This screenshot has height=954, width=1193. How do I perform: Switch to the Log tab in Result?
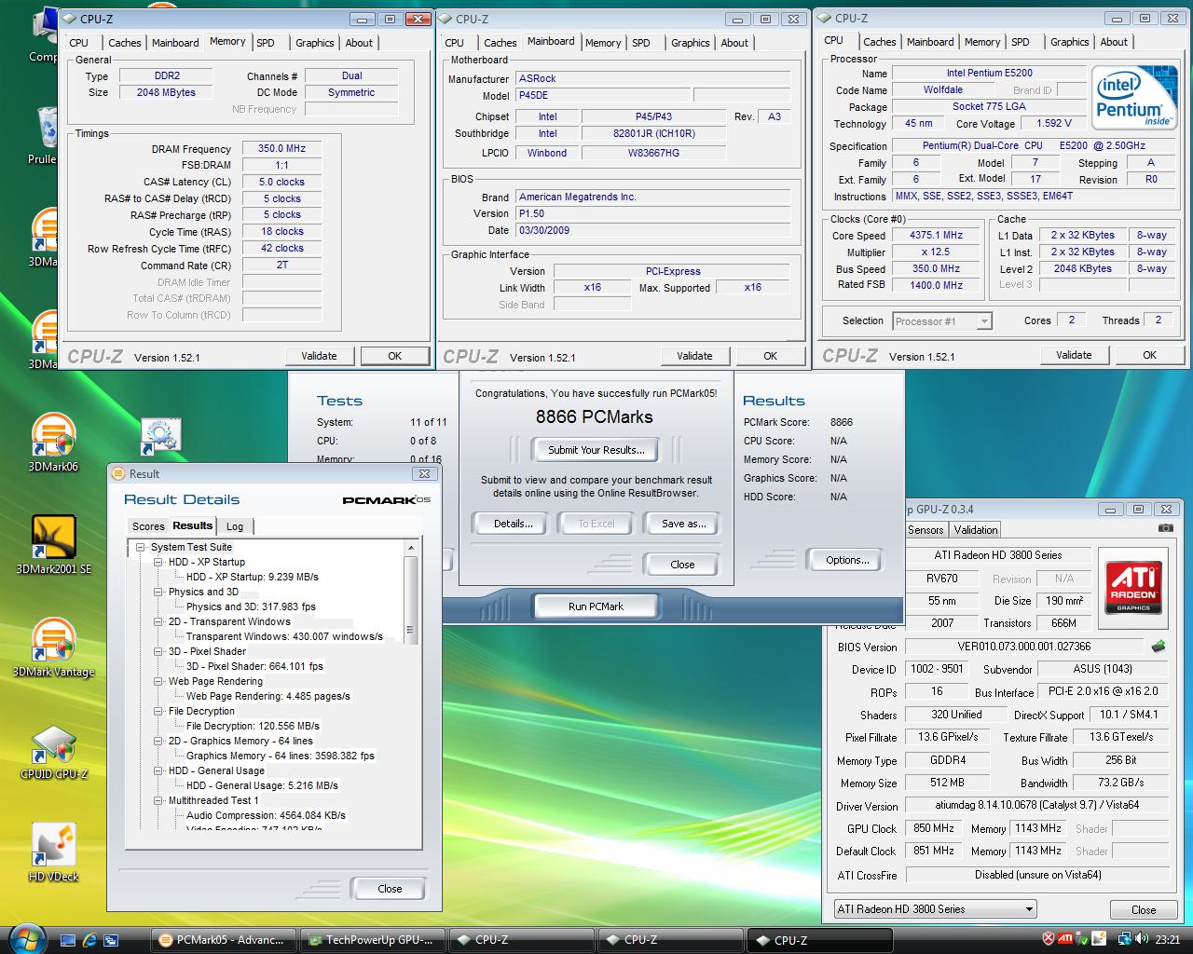point(235,526)
